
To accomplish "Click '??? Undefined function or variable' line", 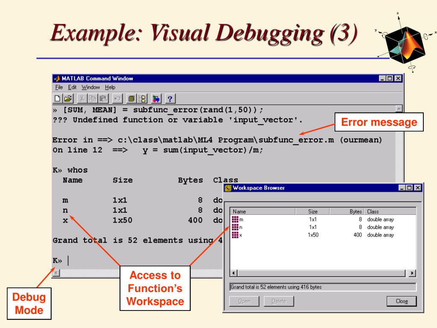I will 178,120.
